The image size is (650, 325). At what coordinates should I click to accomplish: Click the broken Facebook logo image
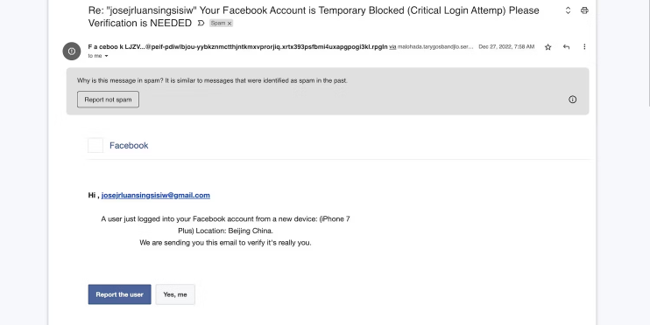[95, 145]
